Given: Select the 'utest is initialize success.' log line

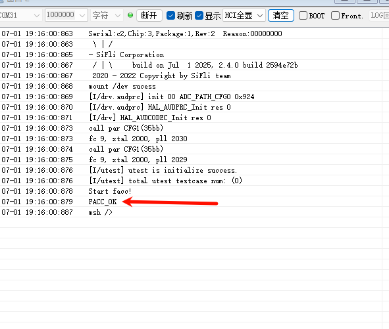Looking at the screenshot, I should (163, 170).
